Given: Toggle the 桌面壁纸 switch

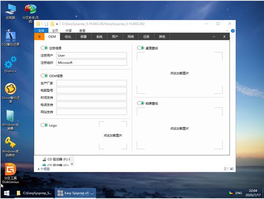Looking at the screenshot, I should tap(140, 48).
